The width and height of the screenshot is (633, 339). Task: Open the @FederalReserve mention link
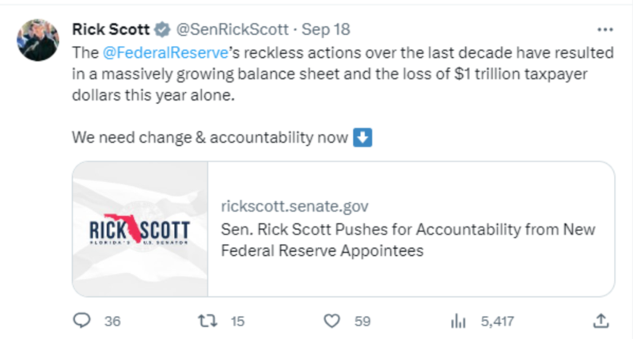click(165, 53)
